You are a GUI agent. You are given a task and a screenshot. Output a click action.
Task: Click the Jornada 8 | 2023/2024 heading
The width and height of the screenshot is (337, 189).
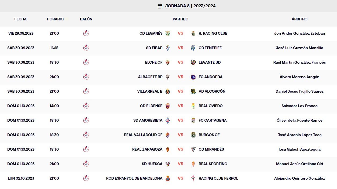(190, 6)
